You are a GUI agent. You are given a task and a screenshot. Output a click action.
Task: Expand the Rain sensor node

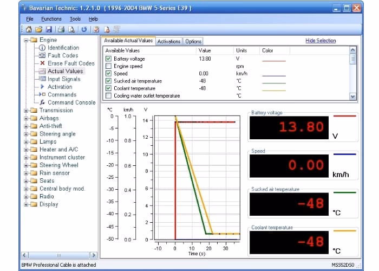pos(26,173)
